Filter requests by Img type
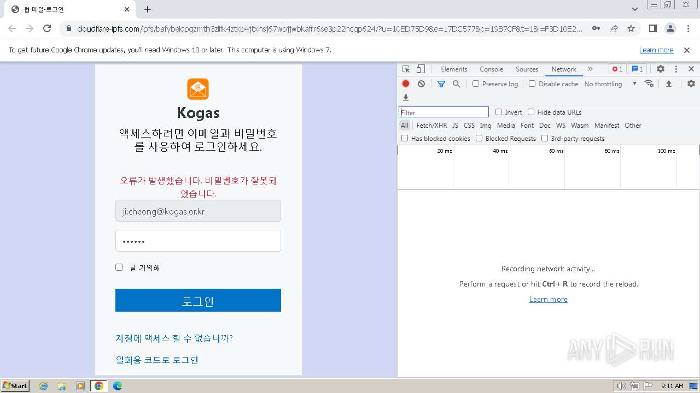 coord(486,125)
